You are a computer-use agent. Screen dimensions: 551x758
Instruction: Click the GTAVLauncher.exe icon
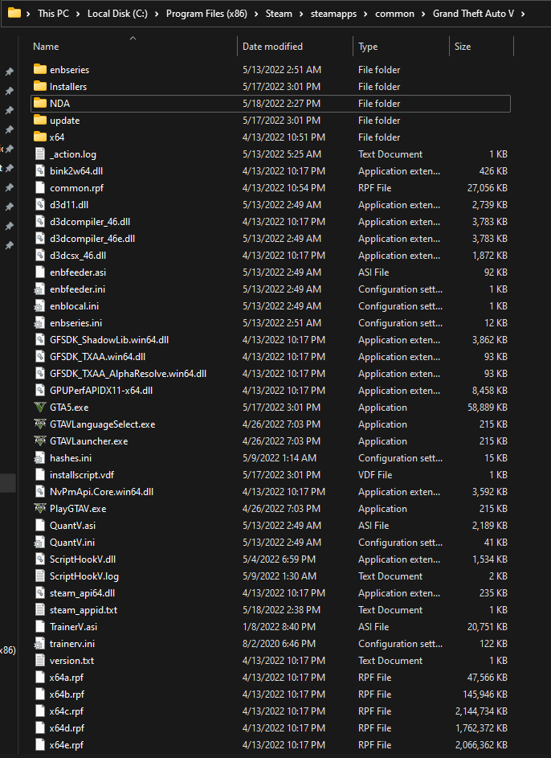click(x=40, y=440)
